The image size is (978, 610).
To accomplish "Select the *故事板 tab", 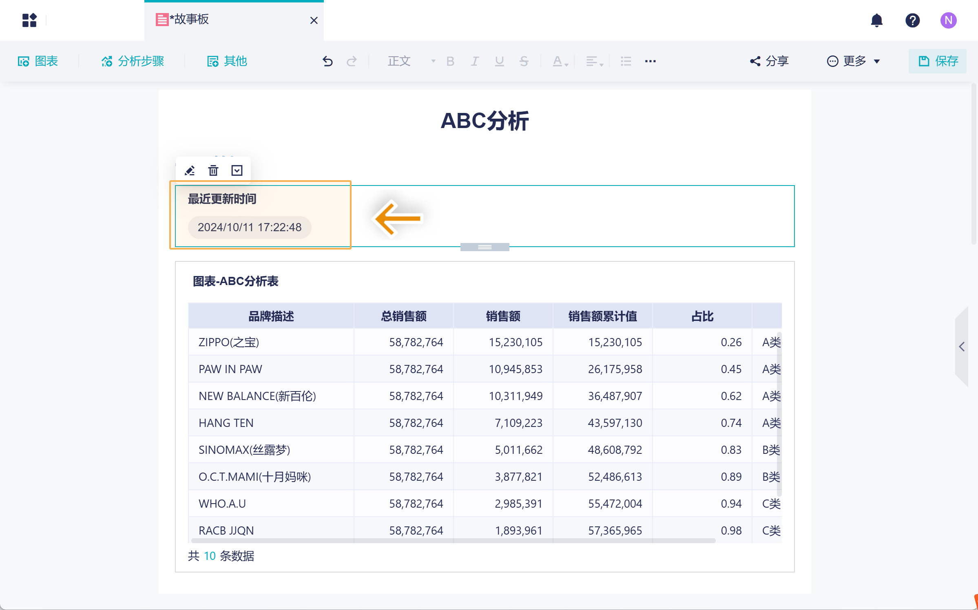I will point(234,20).
